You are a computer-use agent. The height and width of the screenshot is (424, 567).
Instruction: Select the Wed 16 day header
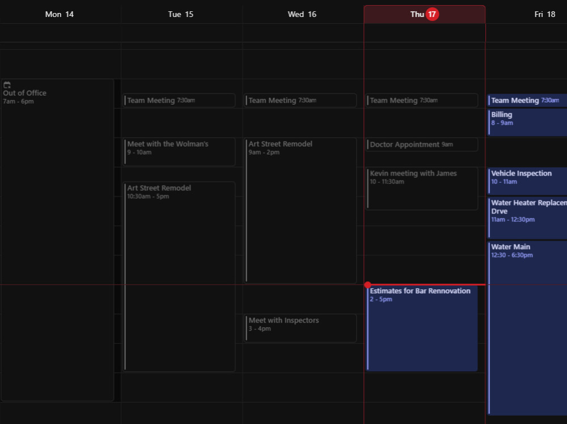[302, 15]
